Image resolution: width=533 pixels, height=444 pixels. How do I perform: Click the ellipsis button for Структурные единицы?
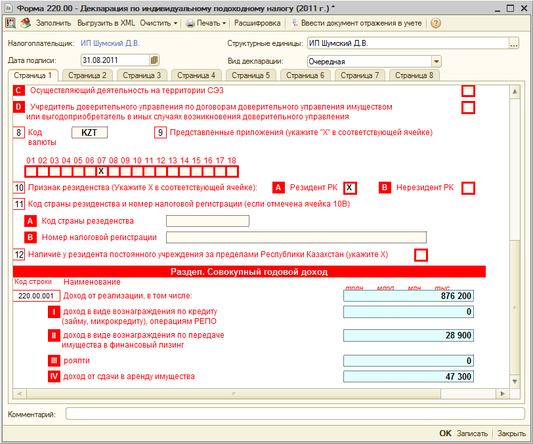(x=513, y=43)
